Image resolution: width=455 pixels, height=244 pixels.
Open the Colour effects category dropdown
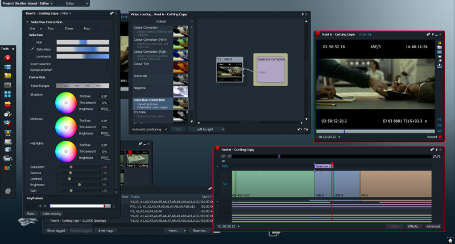click(162, 21)
